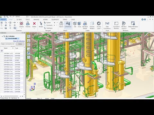Click the top tool on the 3D view toolbar

pyautogui.click(x=29, y=36)
